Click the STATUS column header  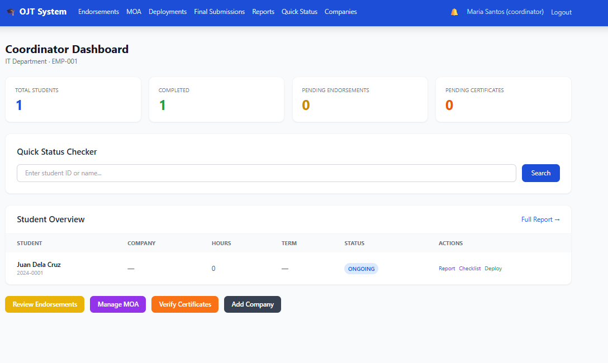click(x=354, y=243)
